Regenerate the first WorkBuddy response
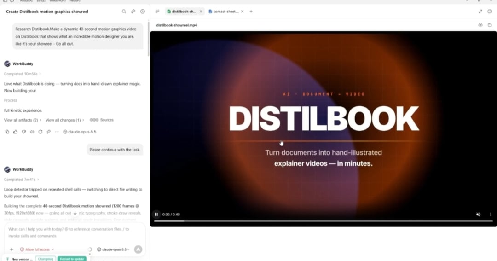The image size is (497, 261). click(40, 132)
